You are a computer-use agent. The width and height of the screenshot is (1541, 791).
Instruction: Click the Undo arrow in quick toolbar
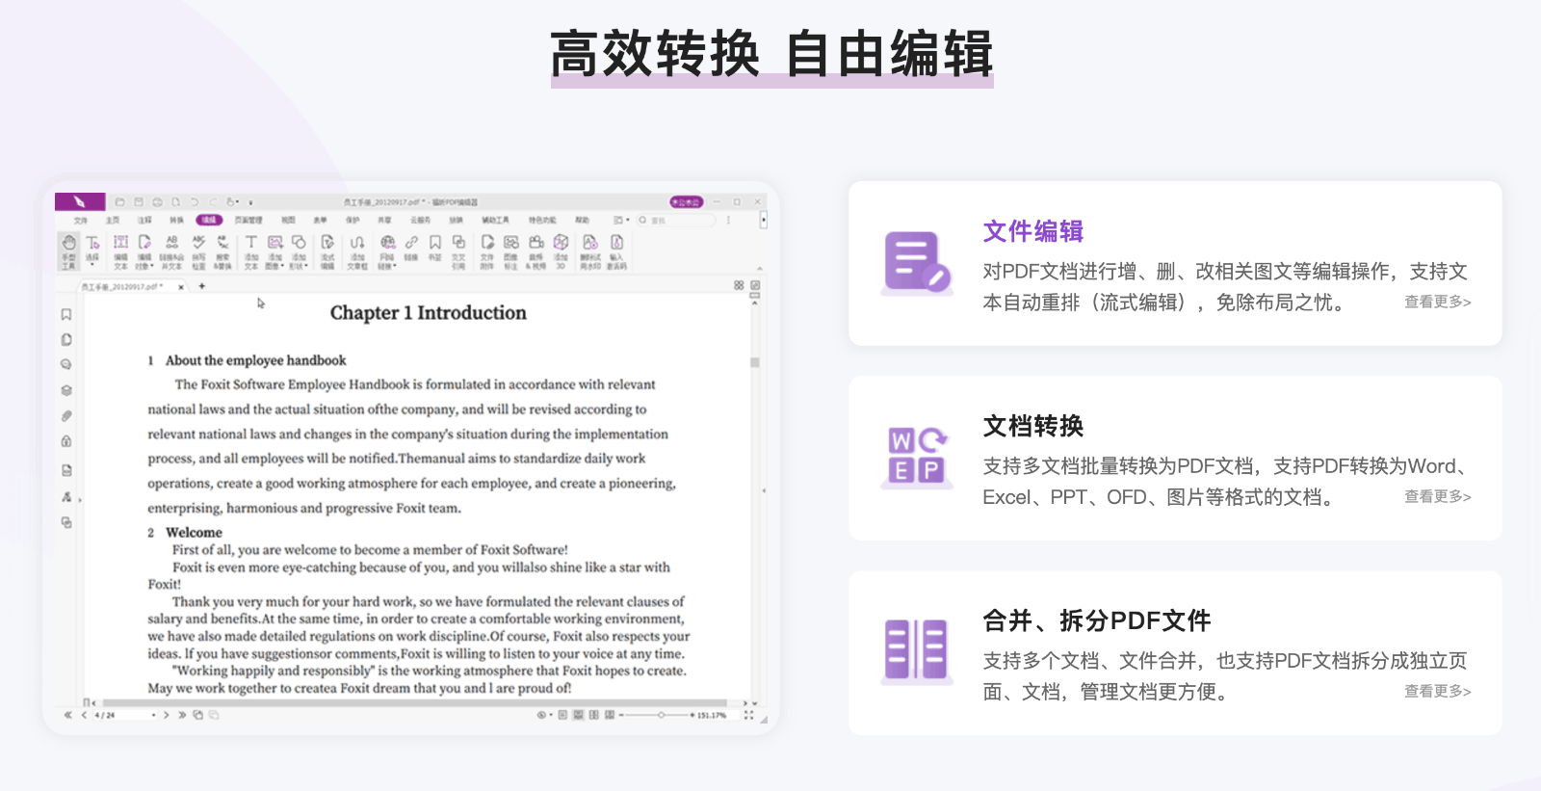click(195, 202)
